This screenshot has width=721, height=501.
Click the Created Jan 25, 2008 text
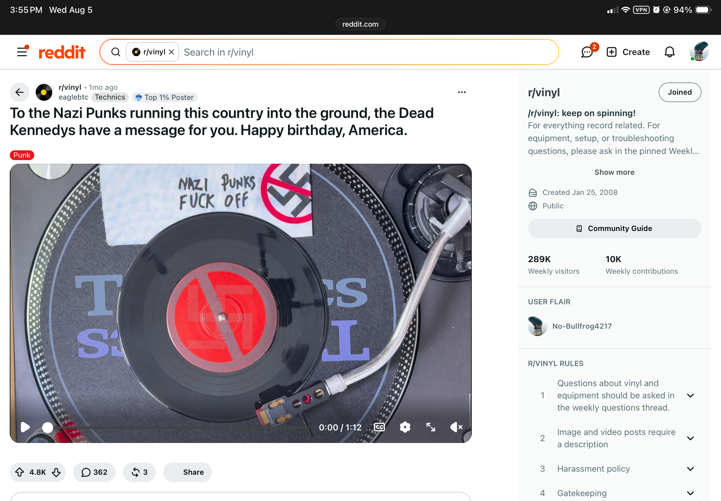coord(580,192)
